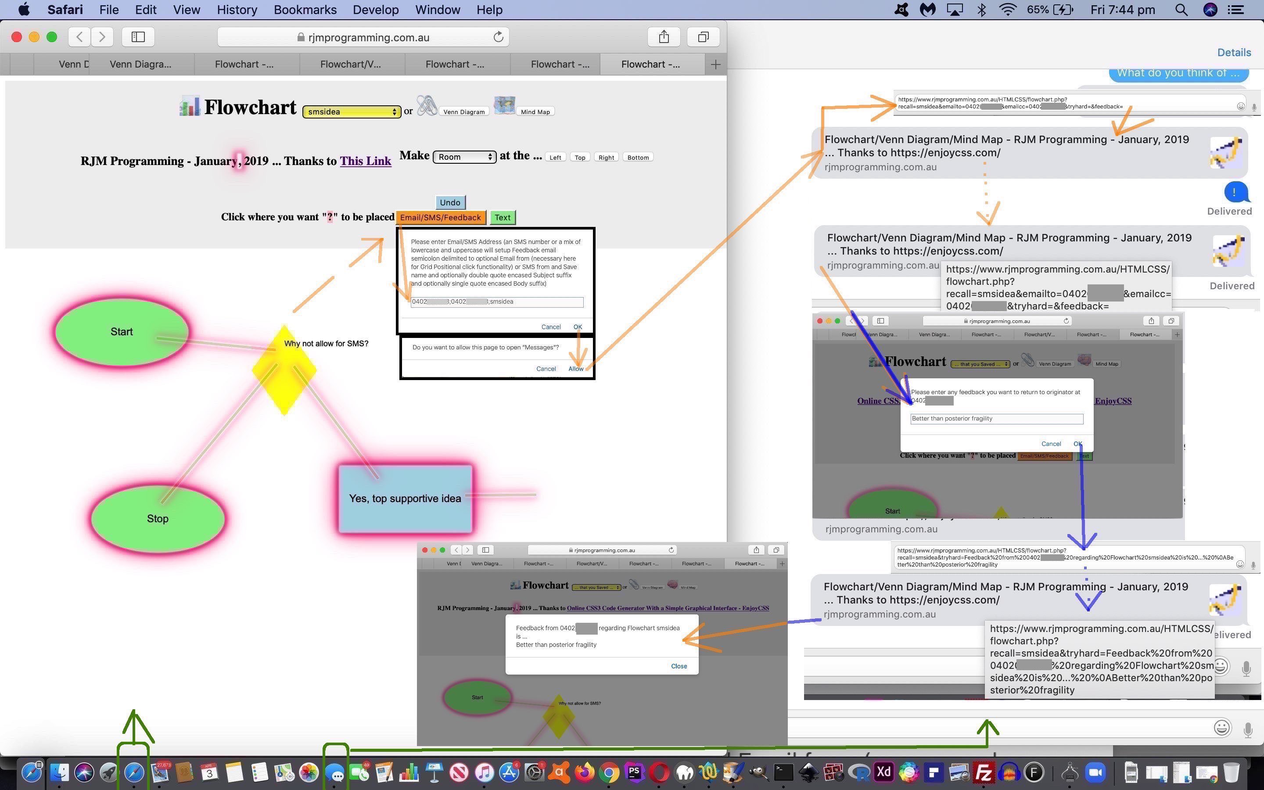Open the Develop menu
This screenshot has height=790, width=1264.
(376, 9)
